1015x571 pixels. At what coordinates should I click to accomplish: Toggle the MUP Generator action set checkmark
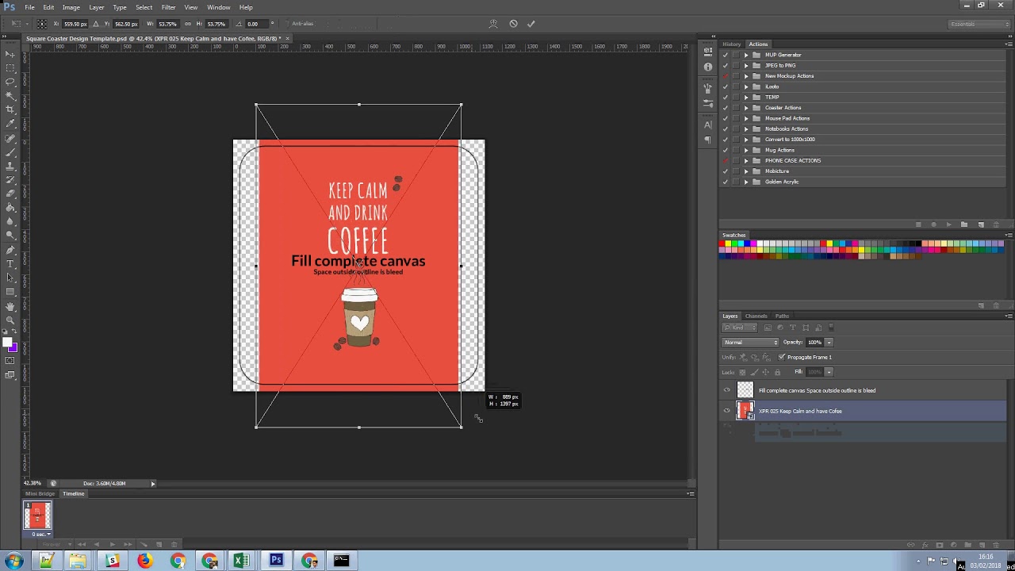click(x=726, y=55)
